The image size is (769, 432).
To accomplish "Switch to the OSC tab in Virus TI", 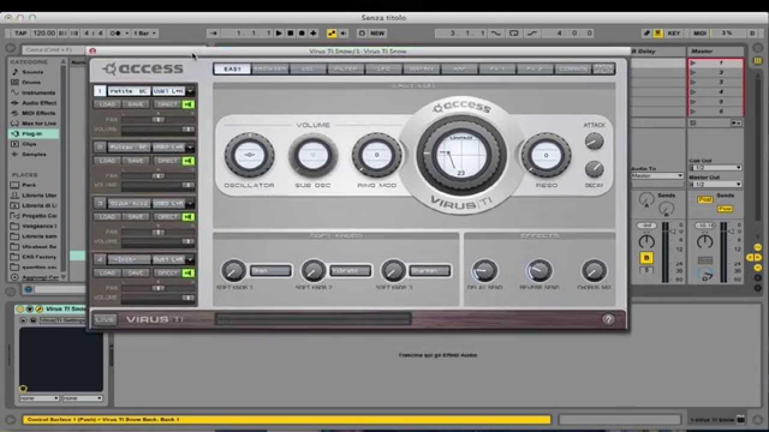I will 308,69.
